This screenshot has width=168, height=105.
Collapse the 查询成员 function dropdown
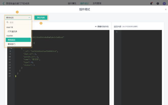pyautogui.click(x=18, y=17)
